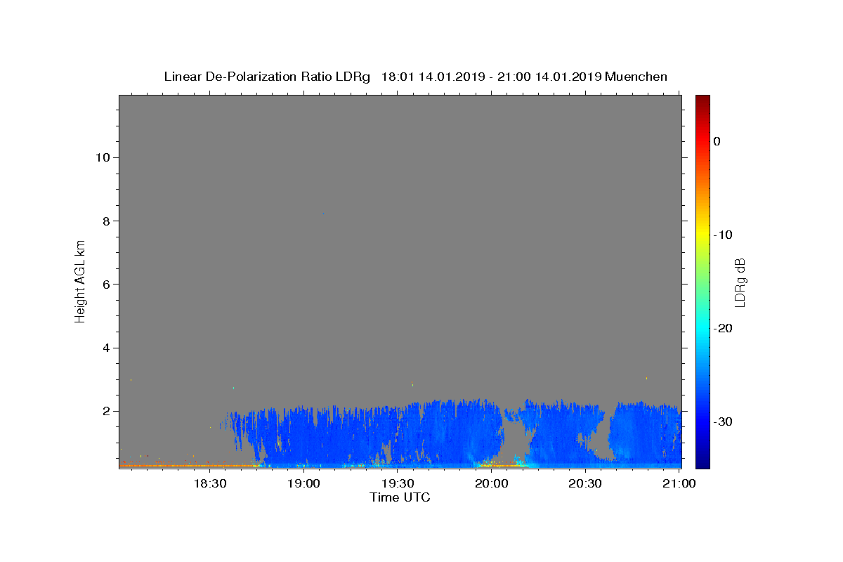The image size is (843, 562).
Task: Click the 20:00 time tick label
Action: (492, 484)
